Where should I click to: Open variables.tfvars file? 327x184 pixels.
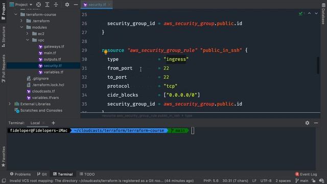(x=45, y=98)
